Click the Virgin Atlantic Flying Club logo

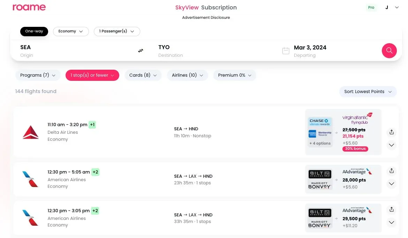[x=357, y=118]
